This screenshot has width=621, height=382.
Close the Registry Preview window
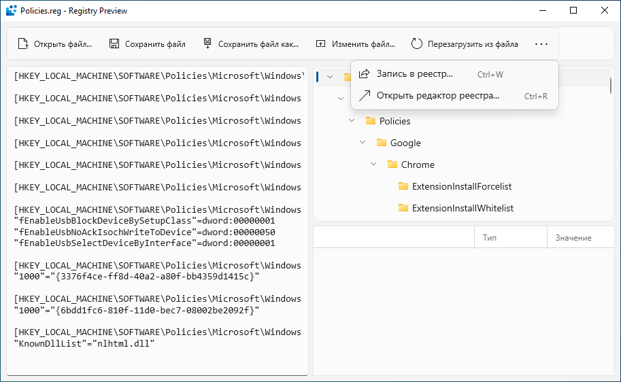pos(605,10)
